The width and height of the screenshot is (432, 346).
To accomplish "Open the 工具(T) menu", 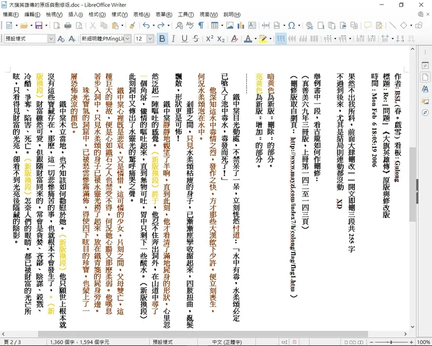I will click(186, 15).
